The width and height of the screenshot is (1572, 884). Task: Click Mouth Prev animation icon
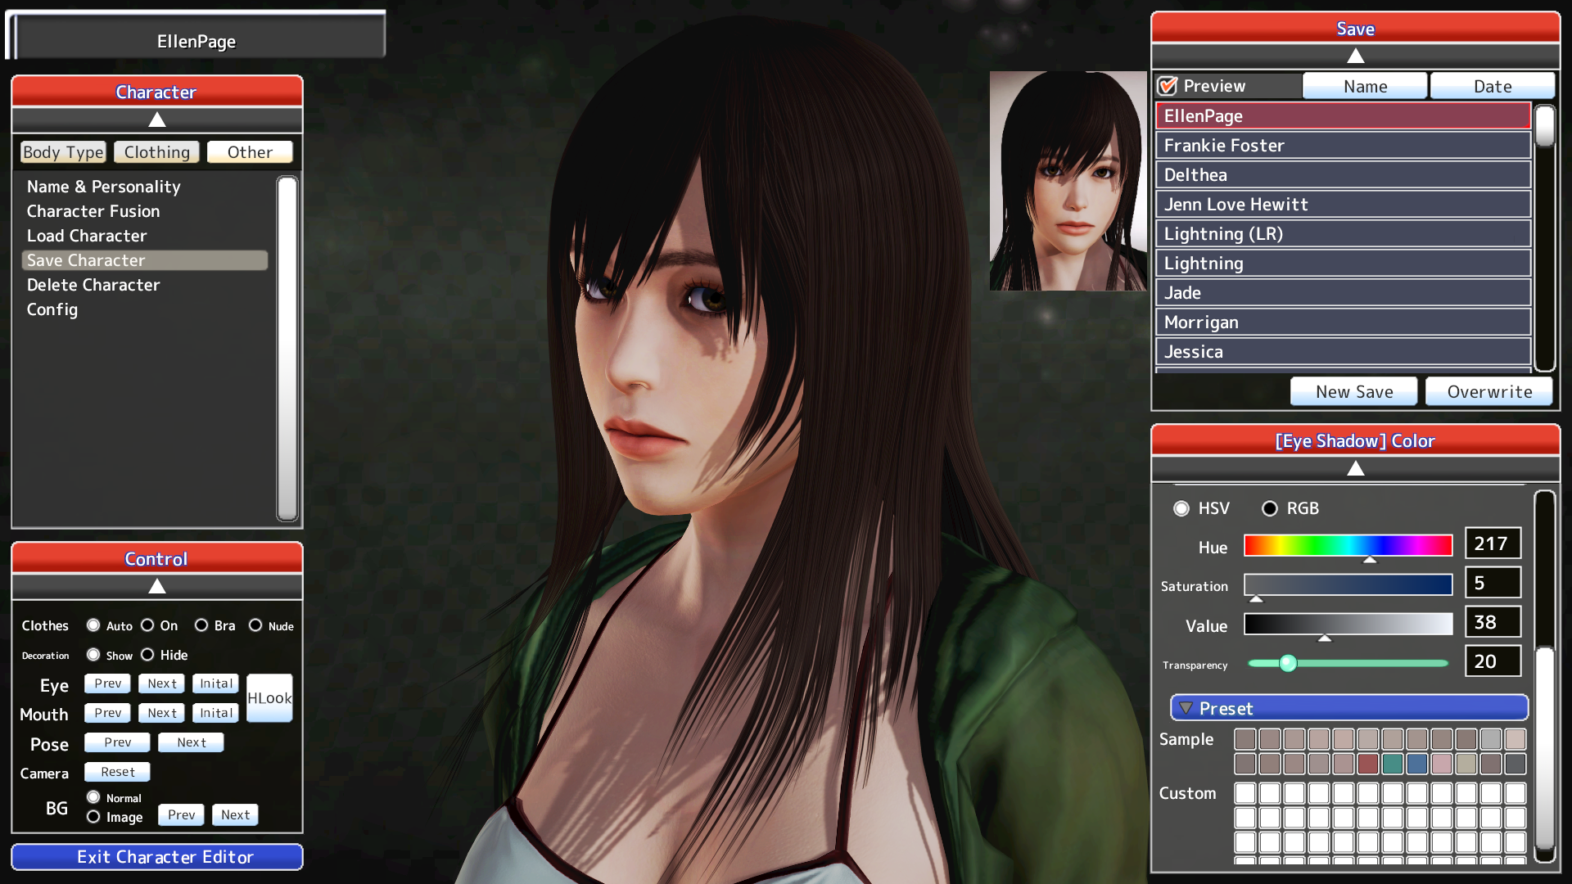click(x=108, y=712)
